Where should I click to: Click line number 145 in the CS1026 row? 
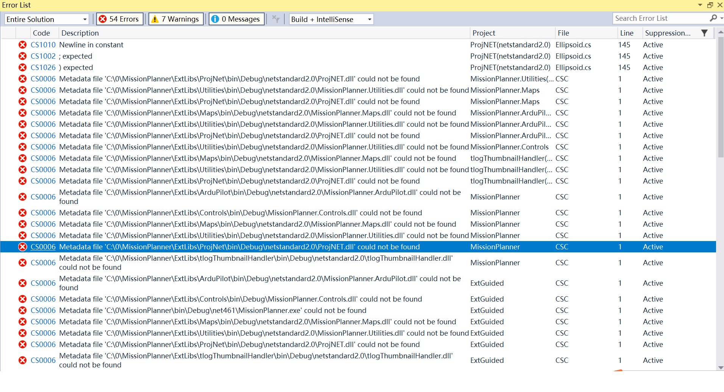pos(624,67)
